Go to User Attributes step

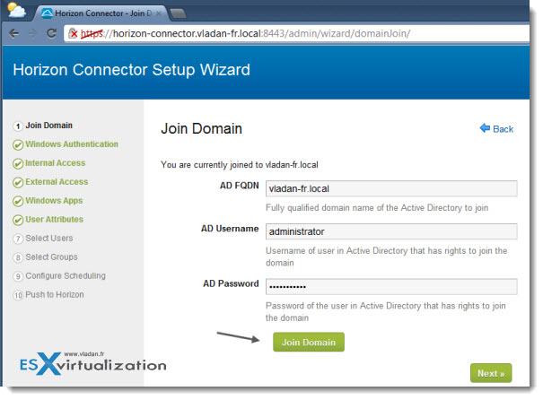click(x=55, y=219)
